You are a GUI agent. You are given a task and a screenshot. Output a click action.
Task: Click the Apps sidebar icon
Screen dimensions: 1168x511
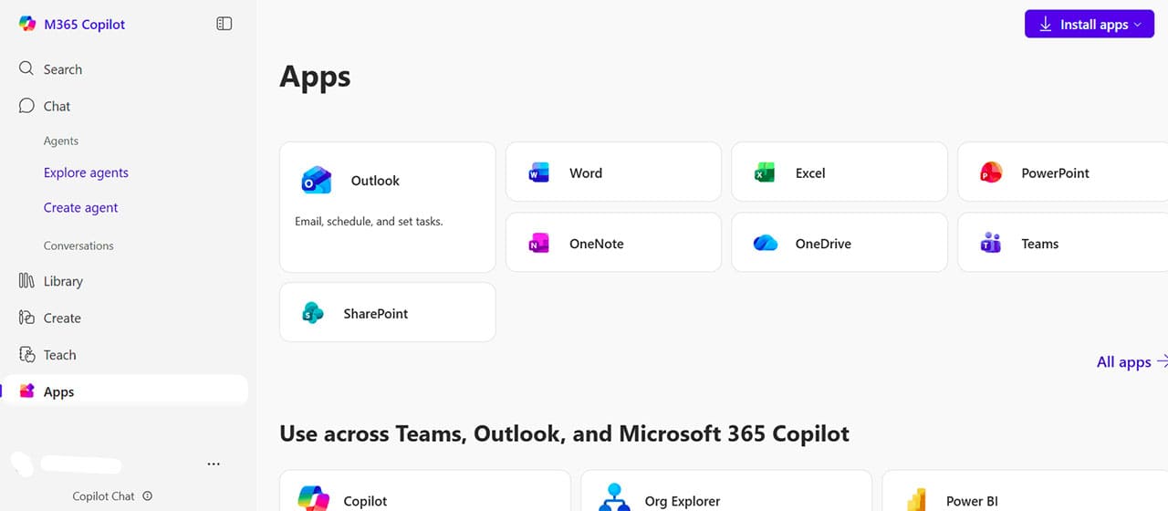pyautogui.click(x=26, y=391)
